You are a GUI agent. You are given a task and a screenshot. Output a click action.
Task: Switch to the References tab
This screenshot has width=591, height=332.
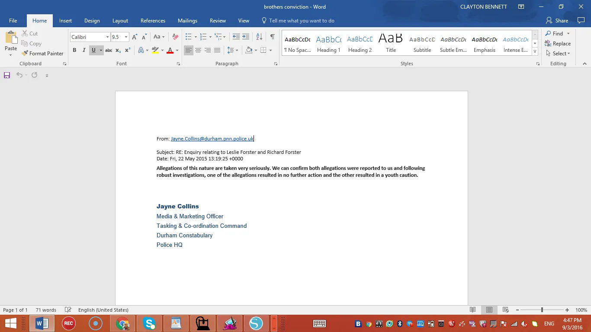coord(153,20)
